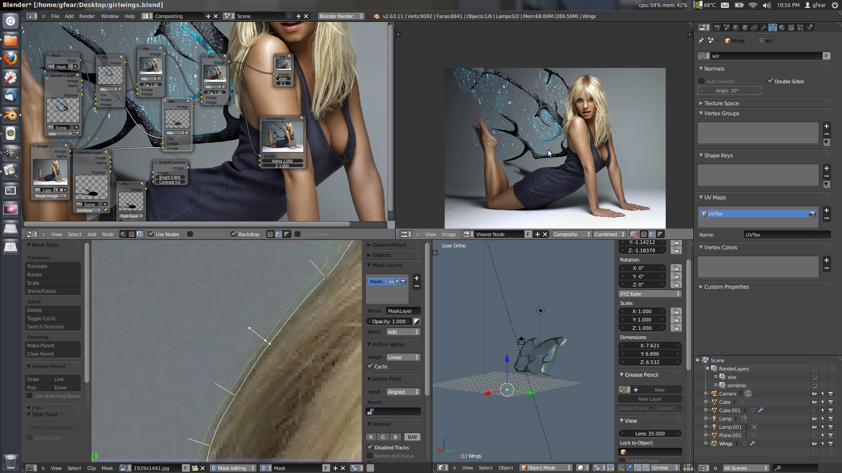Open the Texture properties checker tab

pos(791,28)
